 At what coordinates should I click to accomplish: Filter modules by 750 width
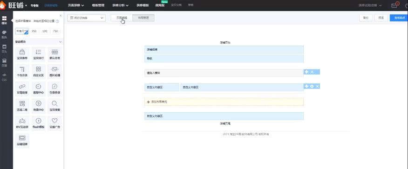pos(55,31)
